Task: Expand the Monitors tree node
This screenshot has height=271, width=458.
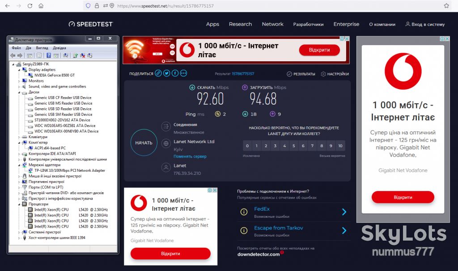Action: [x=19, y=81]
